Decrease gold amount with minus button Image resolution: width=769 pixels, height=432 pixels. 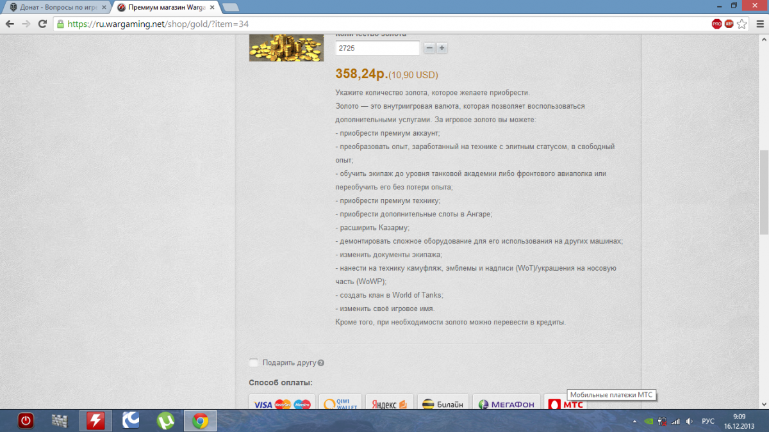click(429, 48)
